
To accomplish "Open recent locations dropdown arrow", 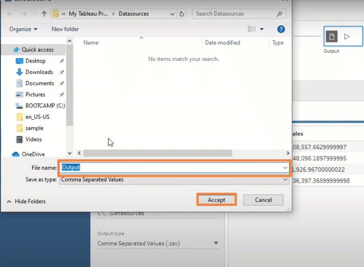I will [34, 14].
